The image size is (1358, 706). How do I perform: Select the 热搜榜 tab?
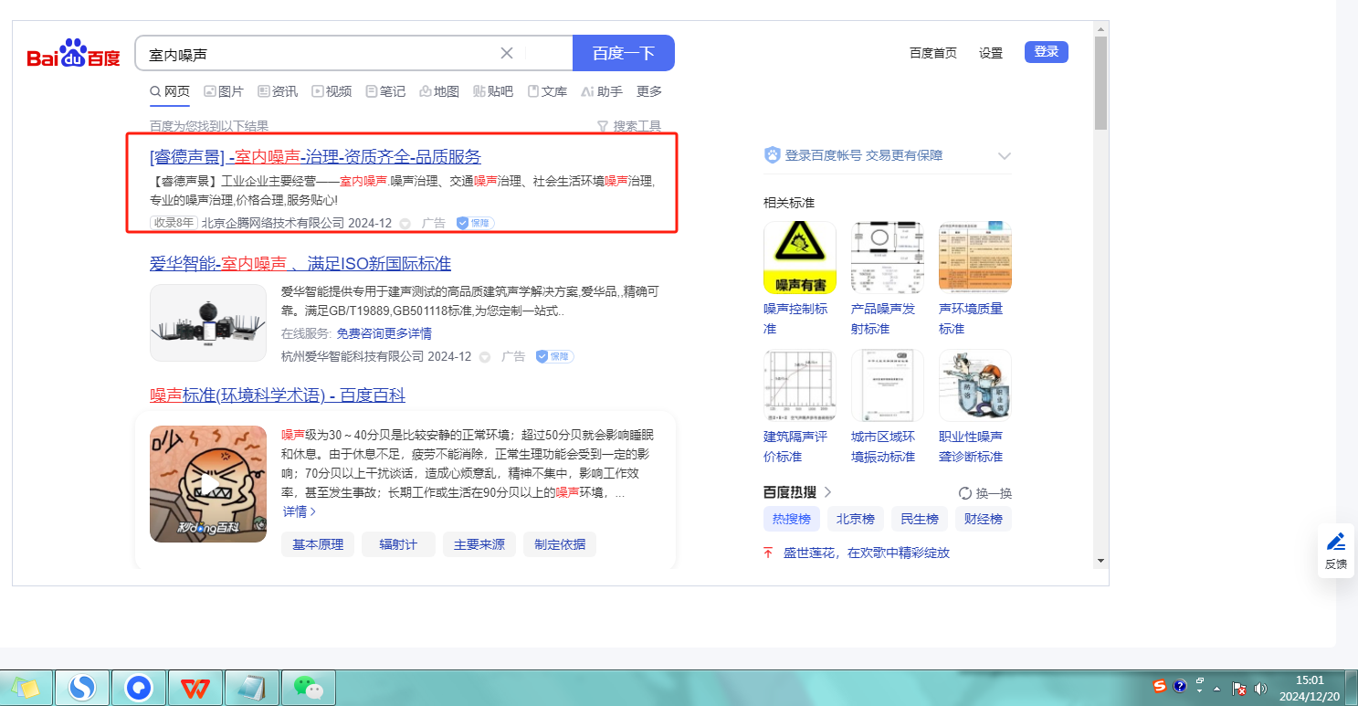(792, 519)
